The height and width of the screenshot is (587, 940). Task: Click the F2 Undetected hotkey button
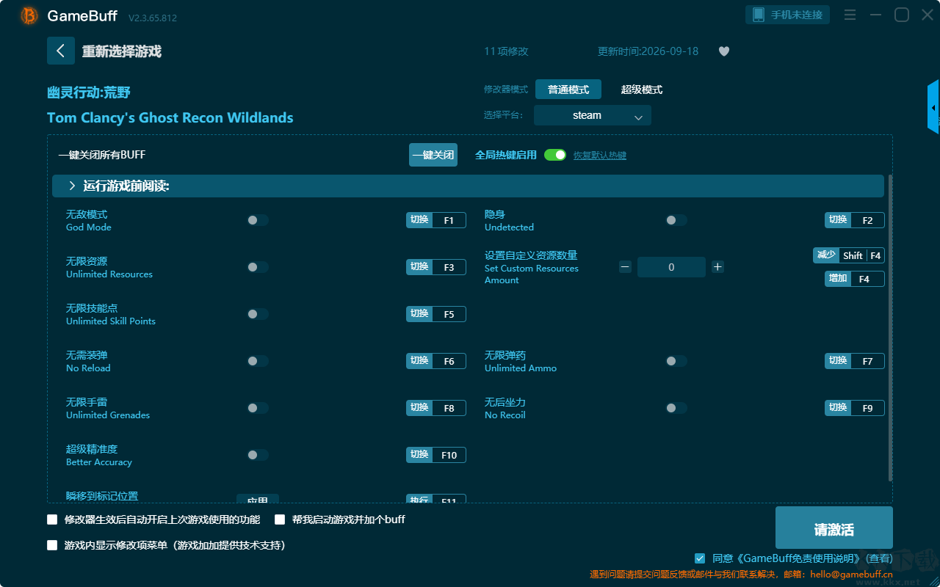point(855,220)
